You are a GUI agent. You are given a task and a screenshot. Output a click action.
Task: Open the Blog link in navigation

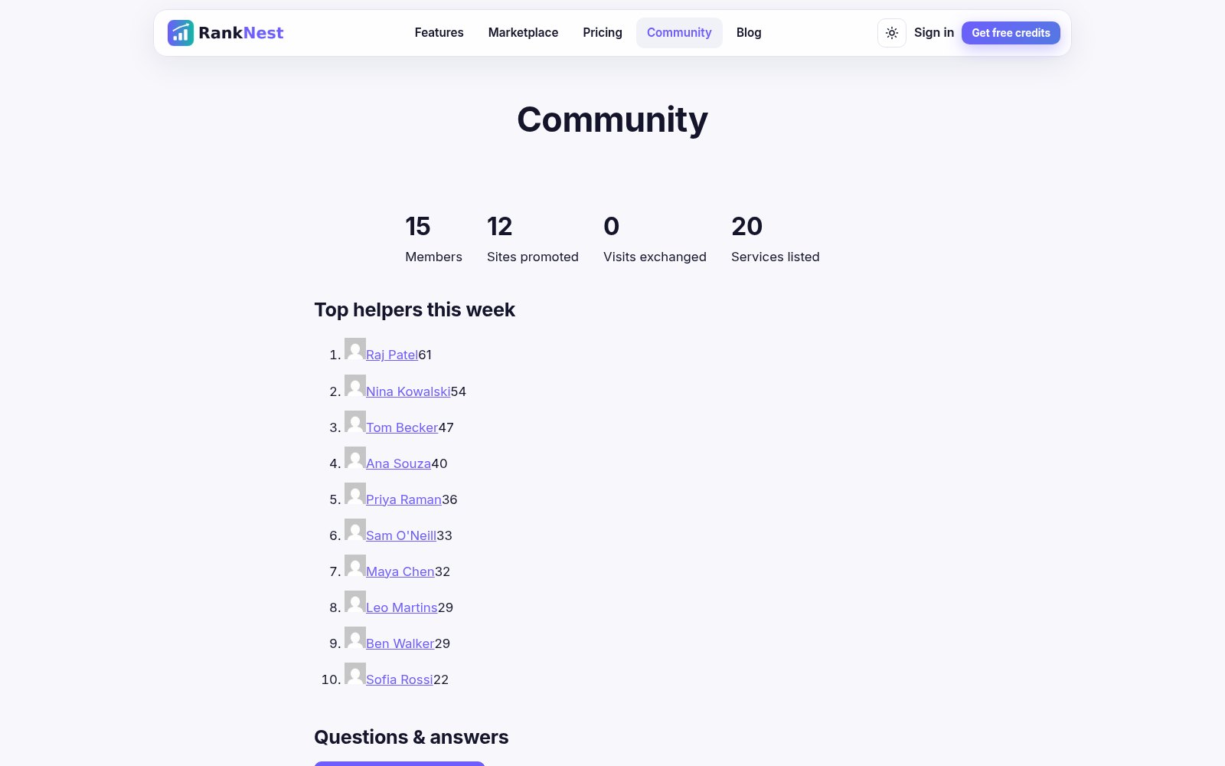pyautogui.click(x=749, y=33)
